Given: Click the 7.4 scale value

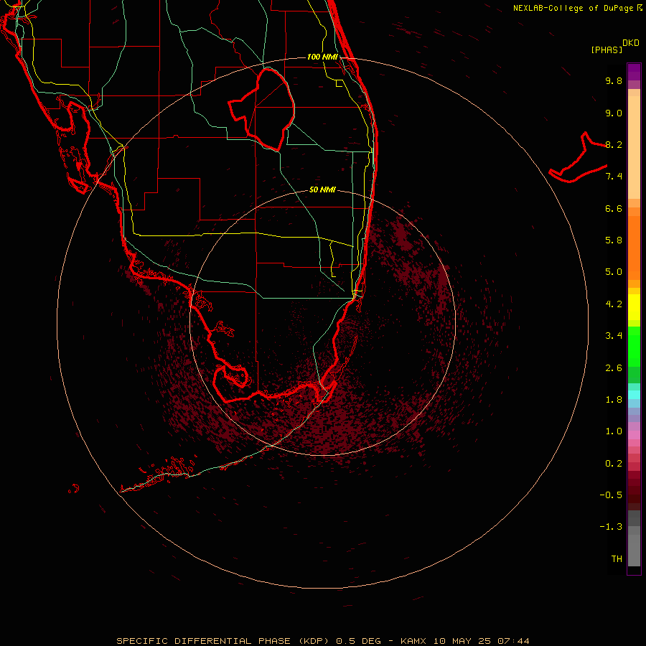Looking at the screenshot, I should click(x=614, y=177).
